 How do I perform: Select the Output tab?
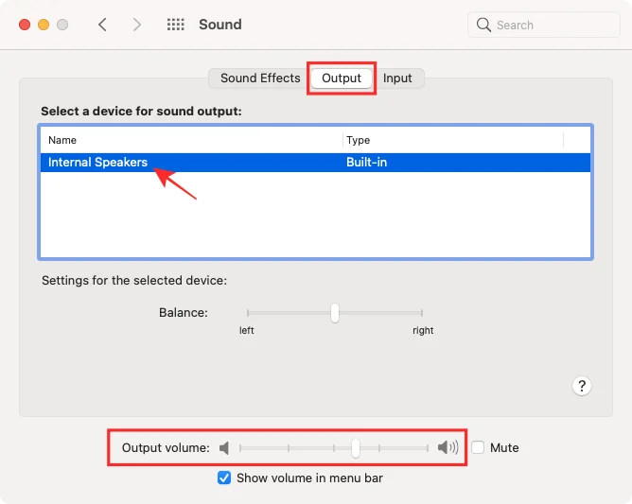(x=342, y=78)
